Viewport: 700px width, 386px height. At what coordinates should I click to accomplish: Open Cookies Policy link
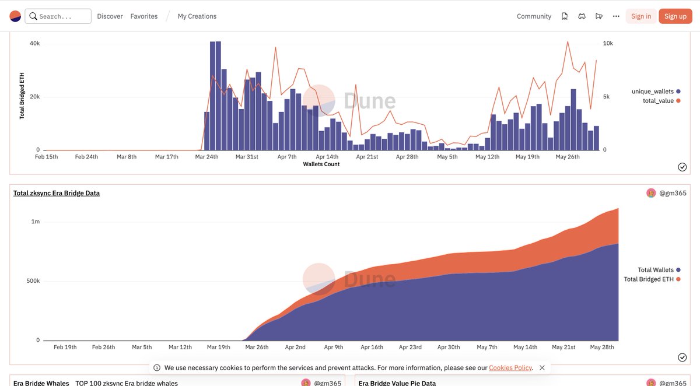[x=510, y=368]
